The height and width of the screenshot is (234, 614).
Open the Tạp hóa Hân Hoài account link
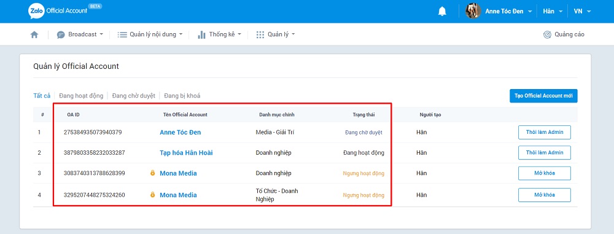point(187,153)
